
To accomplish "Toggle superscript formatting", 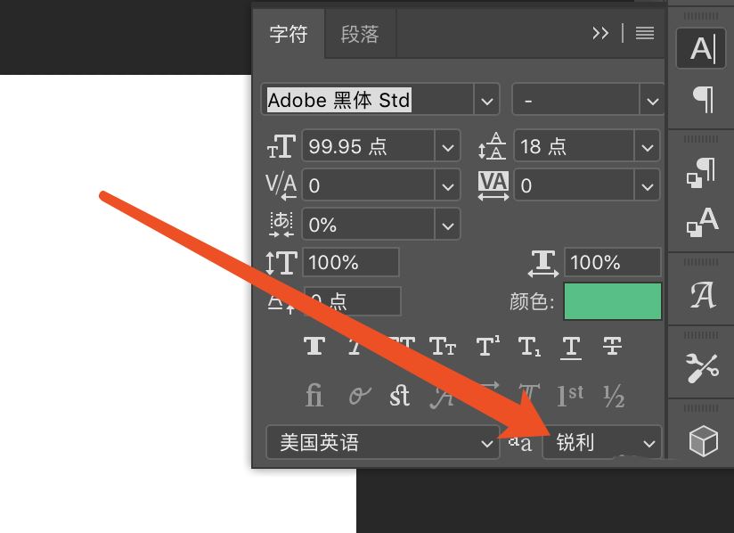I will tap(485, 348).
